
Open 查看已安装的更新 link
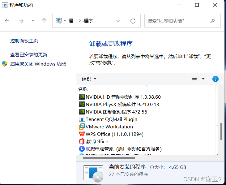point(29,55)
